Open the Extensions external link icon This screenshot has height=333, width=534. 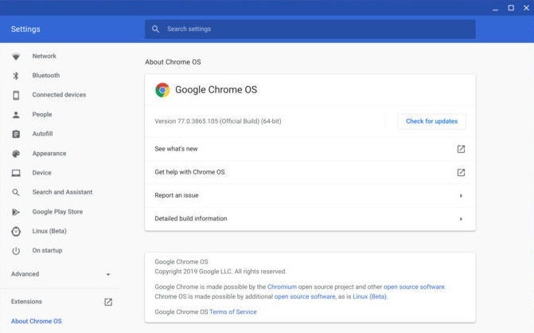(x=108, y=302)
